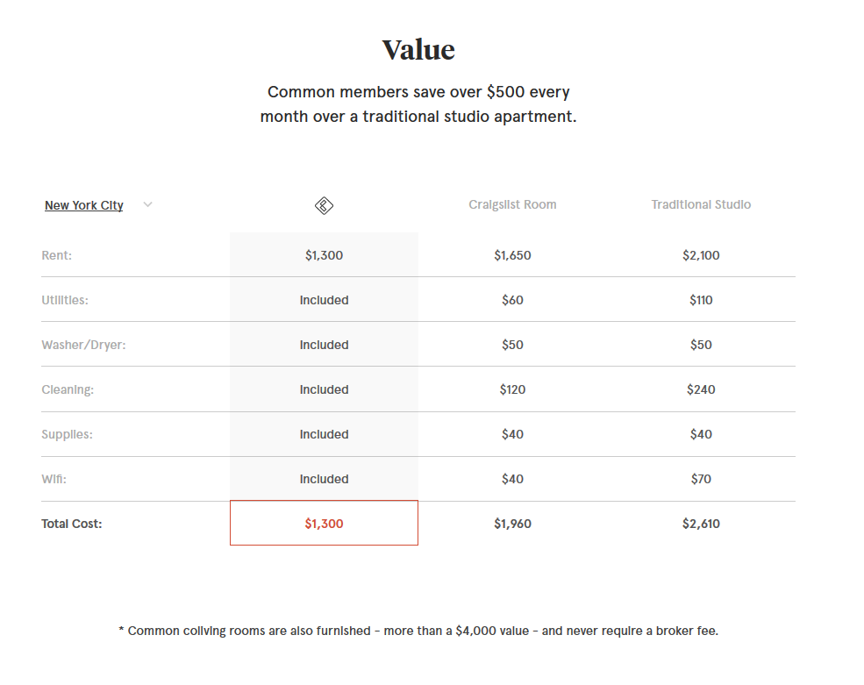This screenshot has width=864, height=685.
Task: Click the Wifi row label
Action: coord(54,479)
